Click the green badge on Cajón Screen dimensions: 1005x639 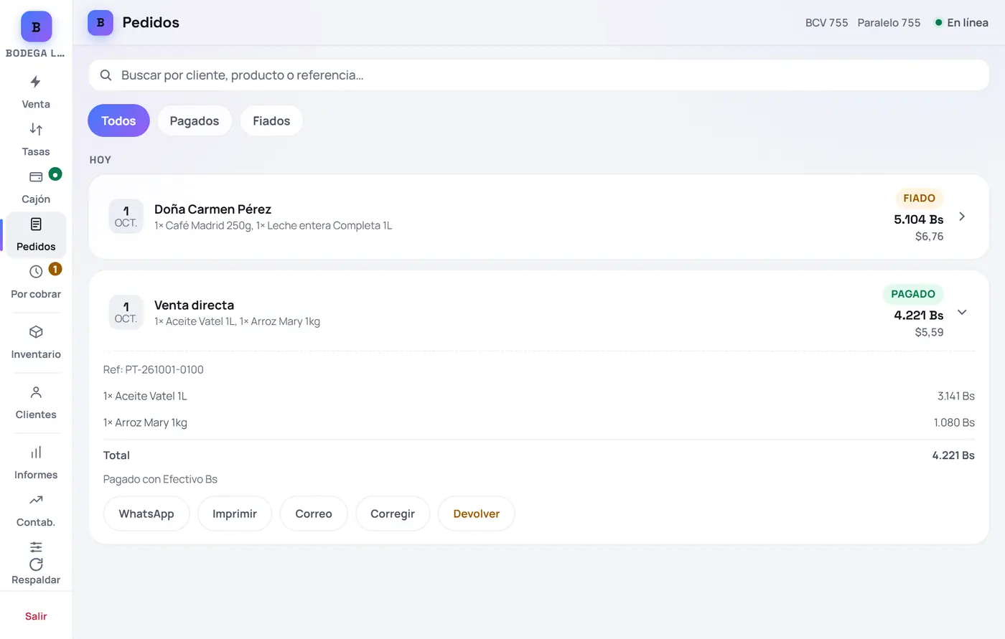coord(55,174)
